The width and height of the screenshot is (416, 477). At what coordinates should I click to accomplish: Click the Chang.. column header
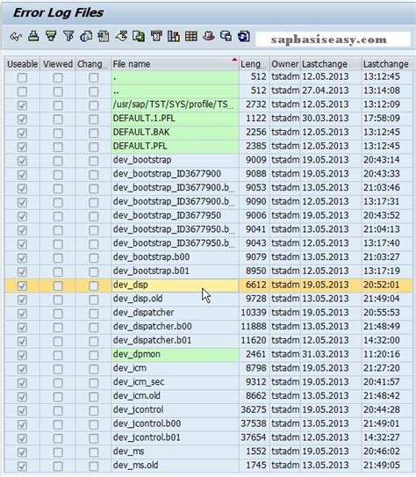click(93, 64)
